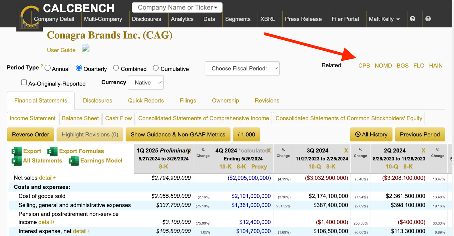
Task: Remove the 2Q 2024 column
Action: click(x=423, y=150)
